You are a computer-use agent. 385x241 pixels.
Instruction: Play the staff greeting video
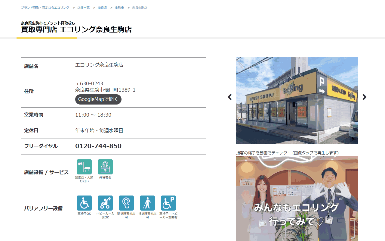click(x=297, y=199)
